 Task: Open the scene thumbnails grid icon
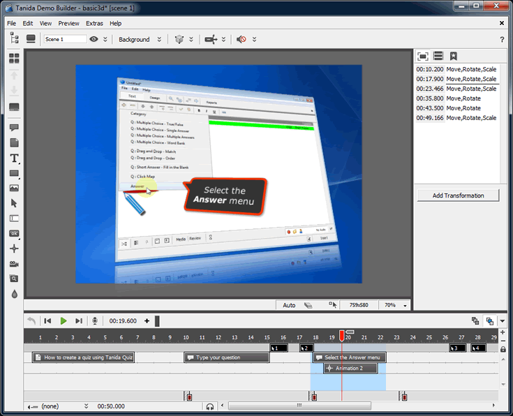pos(14,59)
